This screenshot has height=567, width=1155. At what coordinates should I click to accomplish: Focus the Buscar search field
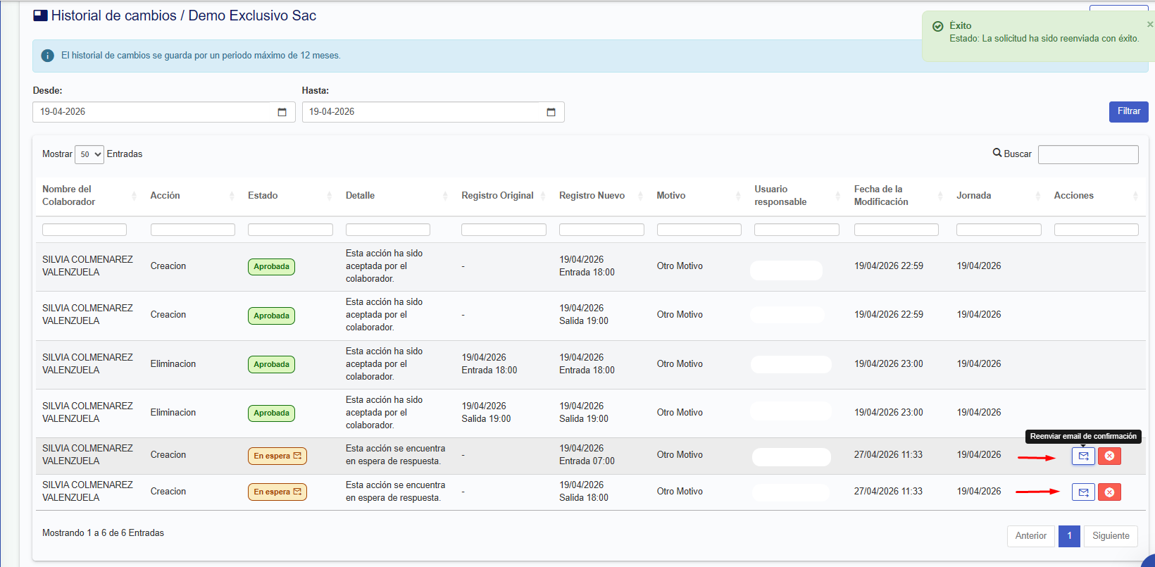tap(1088, 154)
